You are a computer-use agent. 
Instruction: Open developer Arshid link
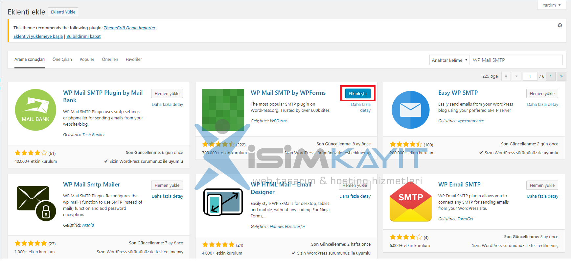coord(88,225)
